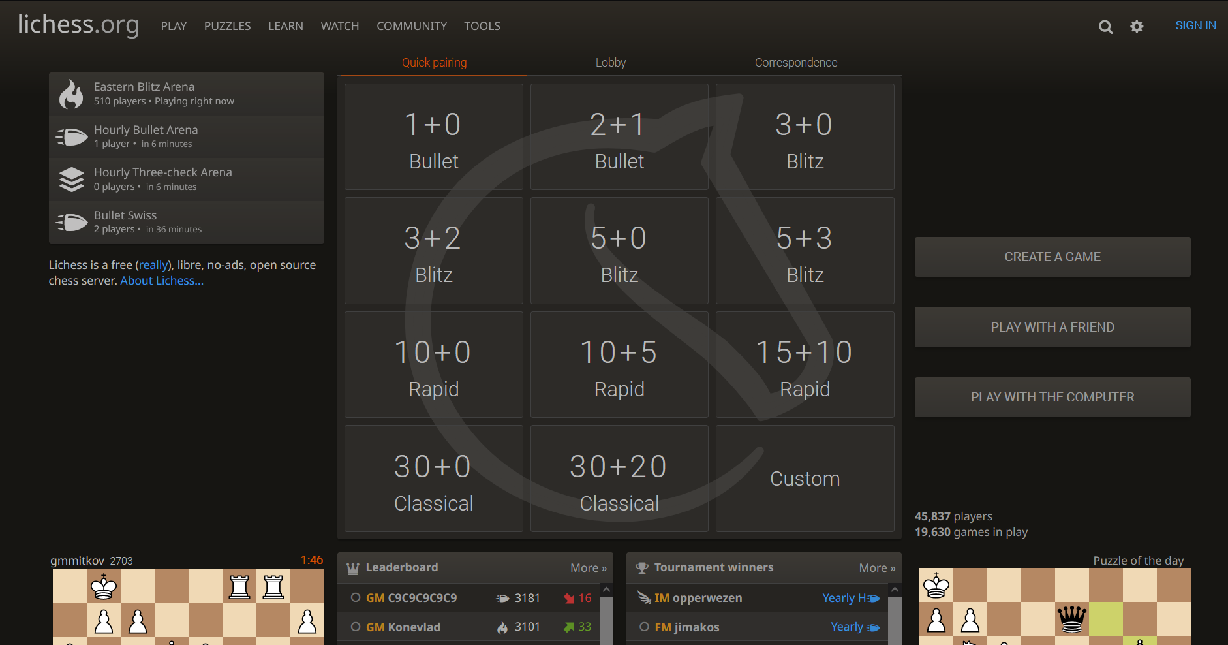
Task: Select the bullet icon for Hourly Bullet Arena
Action: [72, 136]
